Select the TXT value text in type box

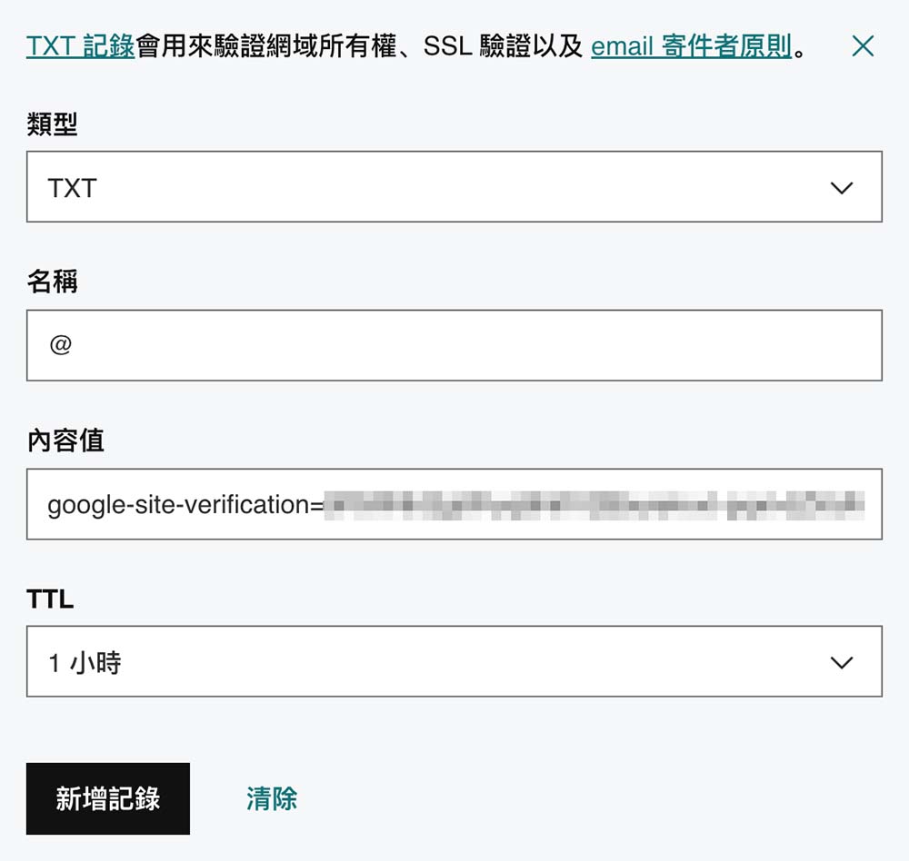point(72,188)
